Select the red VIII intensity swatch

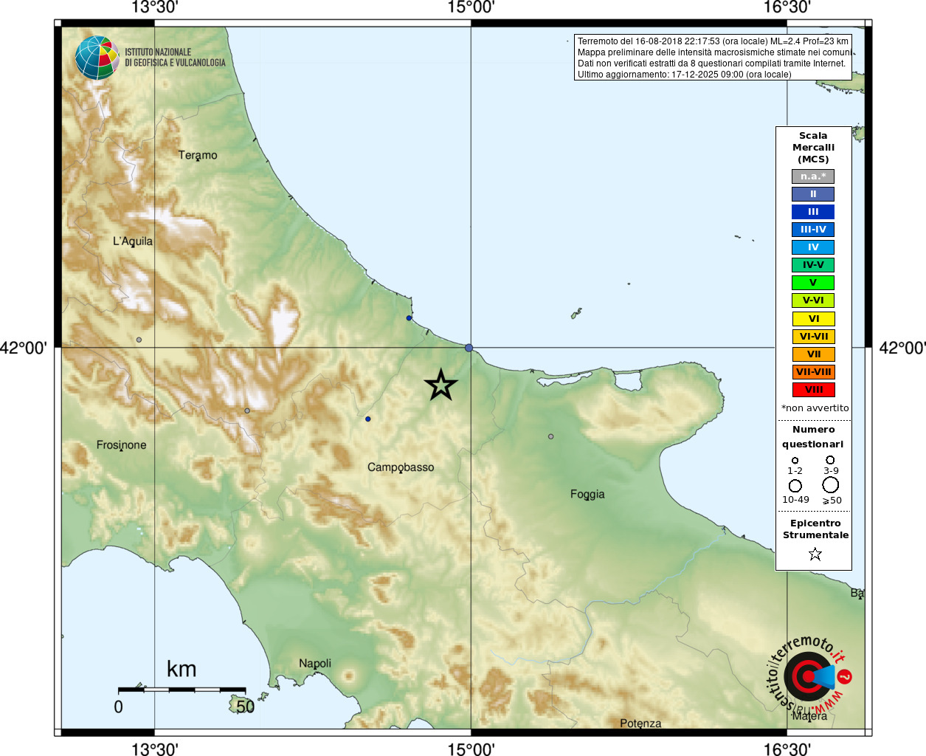pyautogui.click(x=813, y=390)
